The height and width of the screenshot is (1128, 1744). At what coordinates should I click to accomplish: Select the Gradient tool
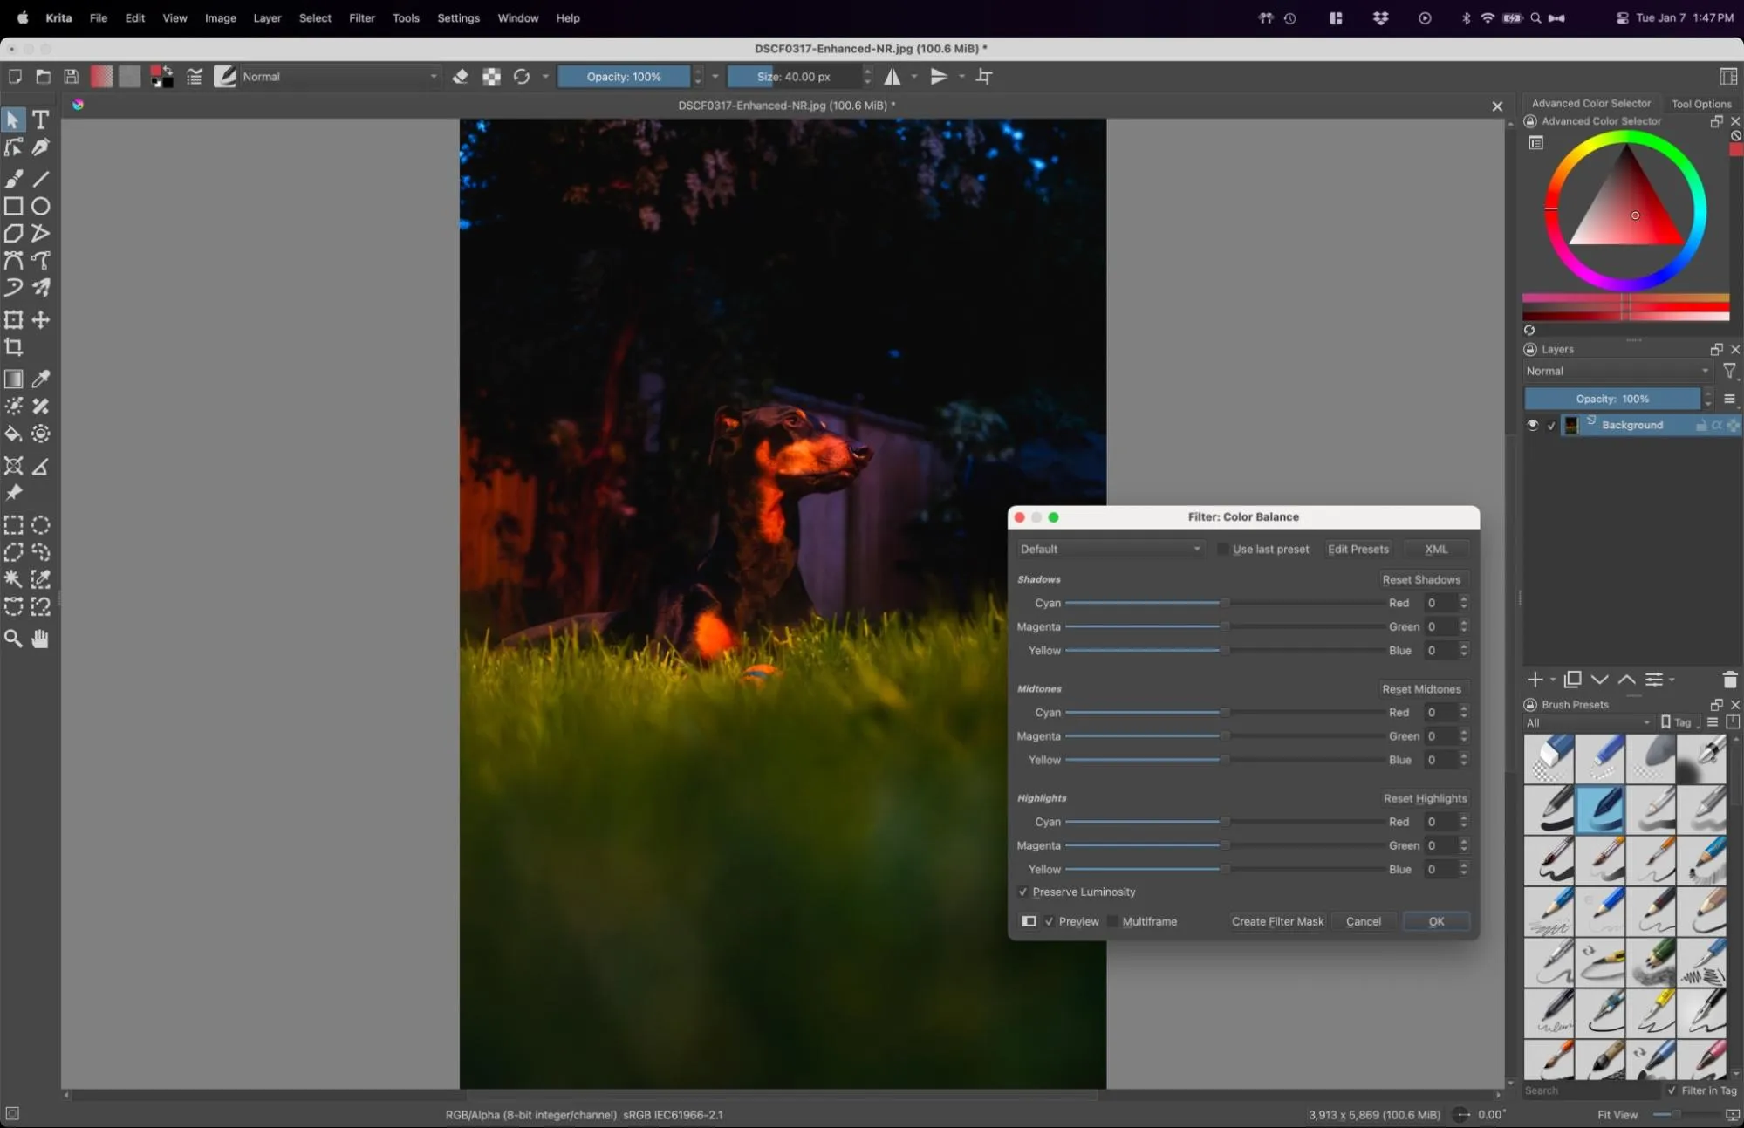pyautogui.click(x=14, y=379)
